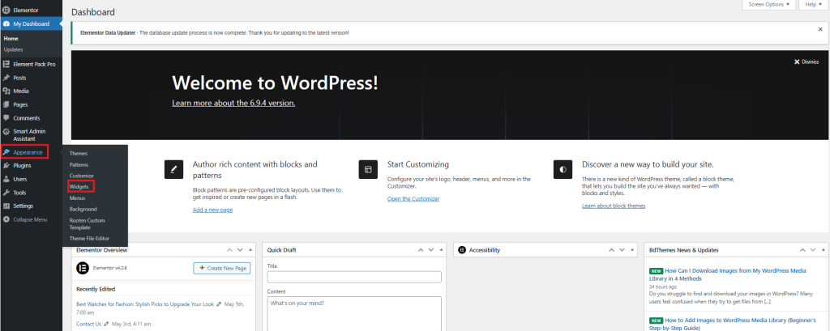Click edit pencil next to Best Watches post
This screenshot has width=830, height=331.
pyautogui.click(x=219, y=304)
